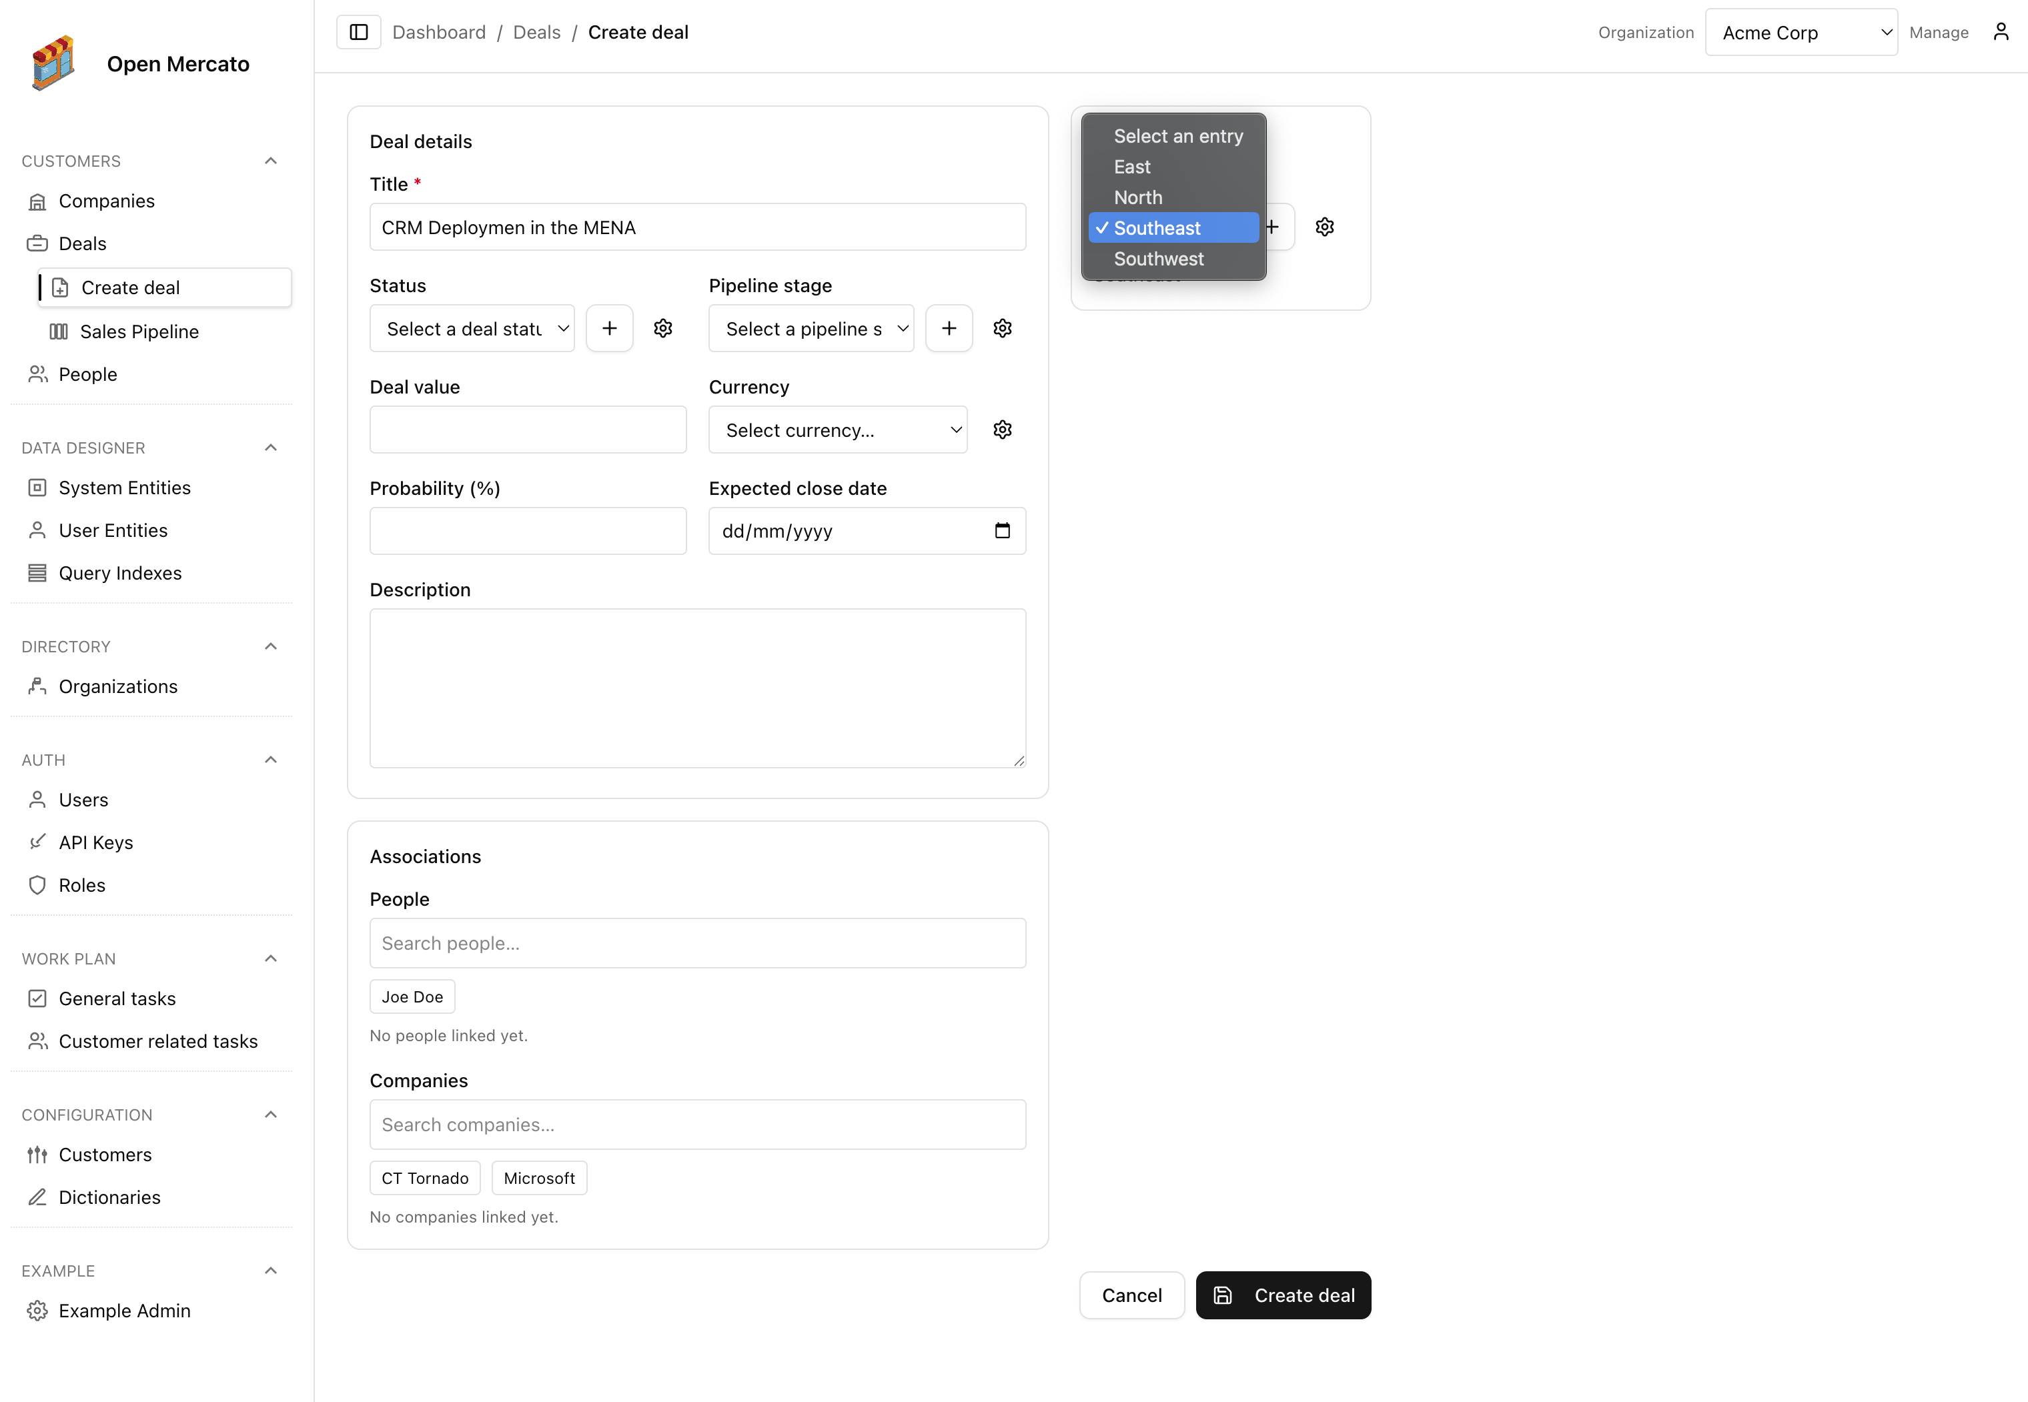Screen dimensions: 2028x1402
Task: Collapse the Work Plan section
Action: click(x=270, y=958)
